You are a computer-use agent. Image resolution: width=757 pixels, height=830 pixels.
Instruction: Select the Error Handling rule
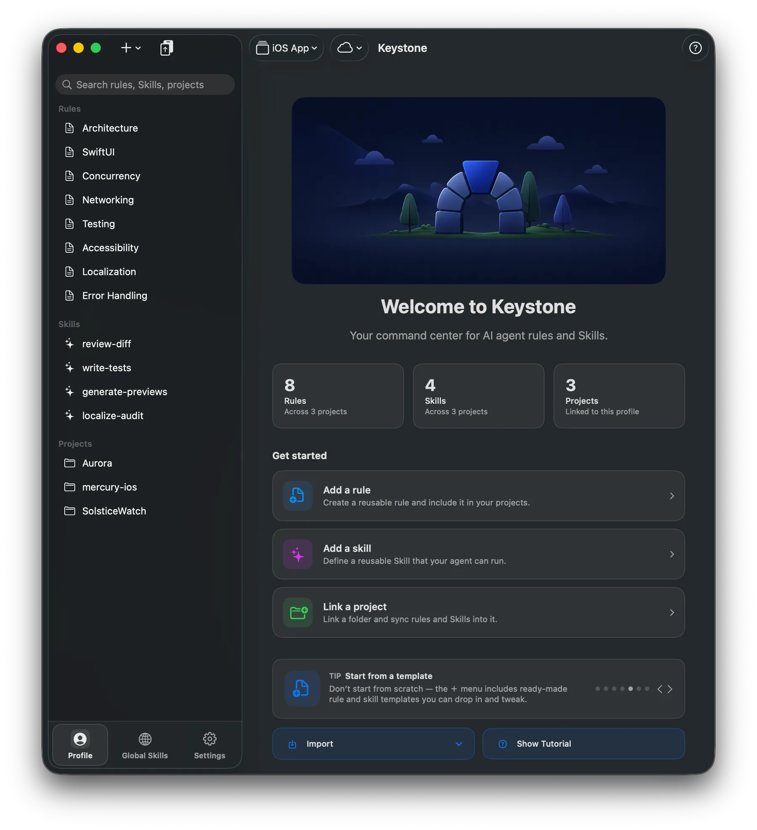point(145,296)
